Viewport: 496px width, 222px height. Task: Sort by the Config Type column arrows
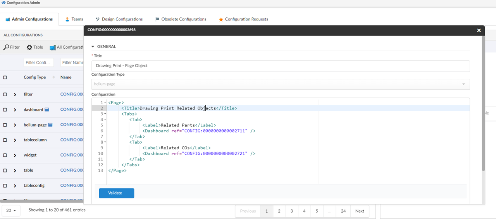[54, 77]
